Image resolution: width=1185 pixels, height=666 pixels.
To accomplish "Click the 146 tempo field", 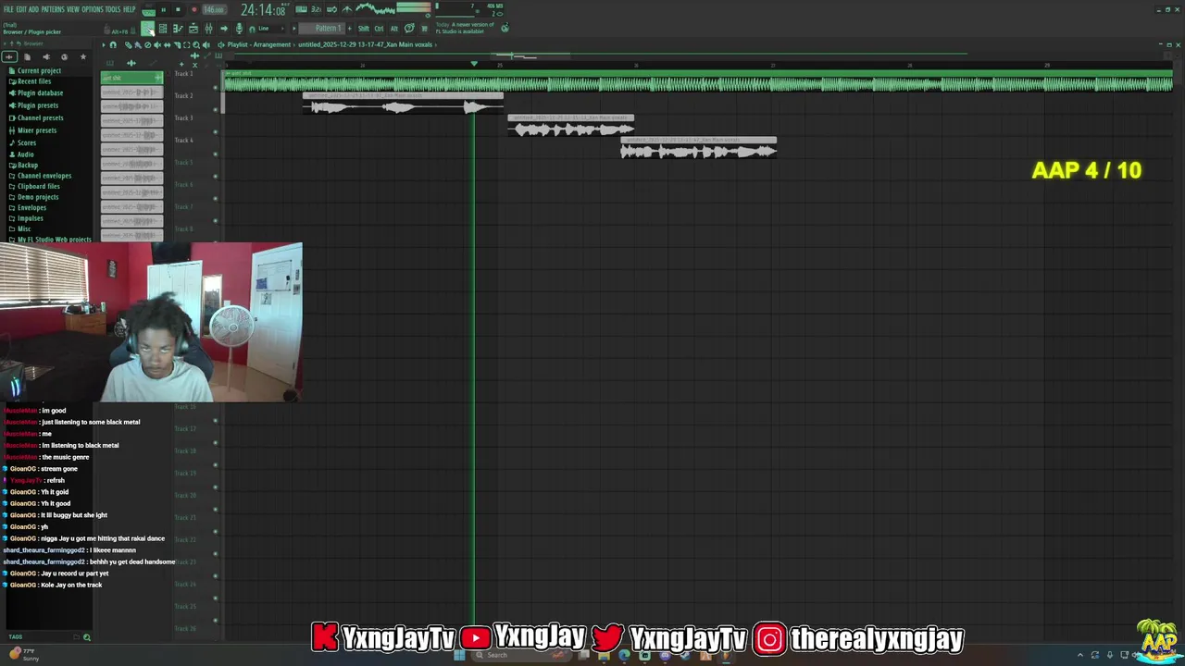I will pyautogui.click(x=215, y=9).
